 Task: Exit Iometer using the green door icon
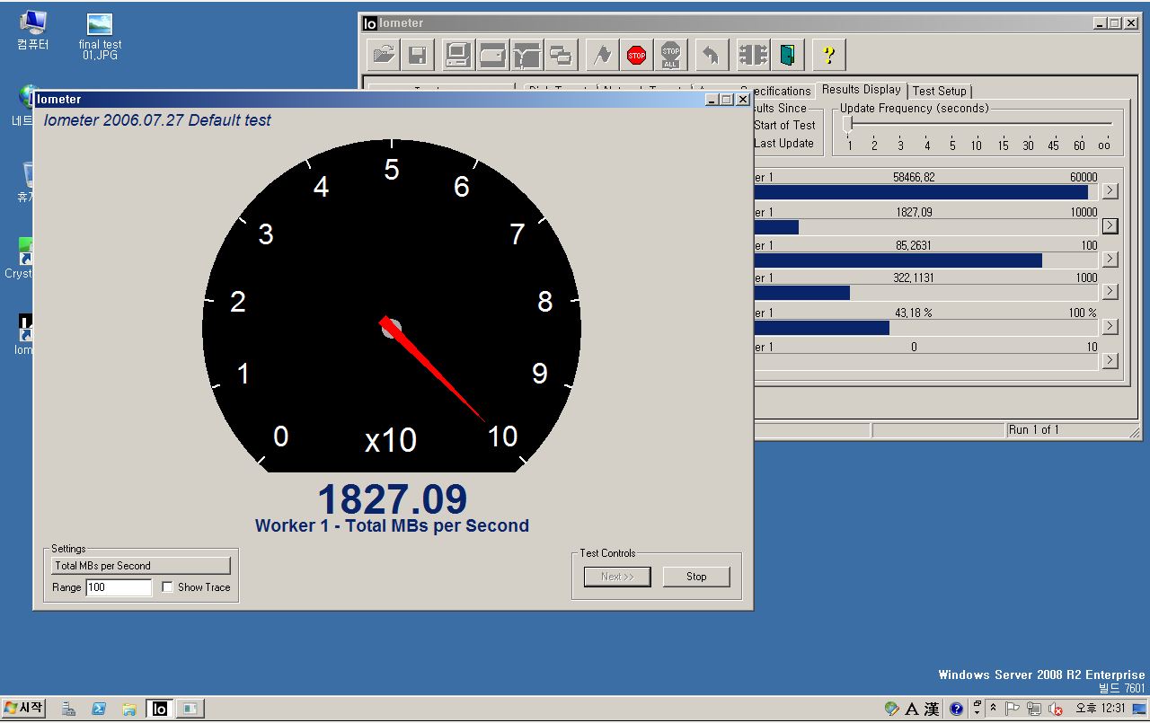click(x=787, y=55)
